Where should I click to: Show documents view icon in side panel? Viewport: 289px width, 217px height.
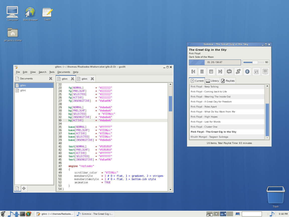17,188
